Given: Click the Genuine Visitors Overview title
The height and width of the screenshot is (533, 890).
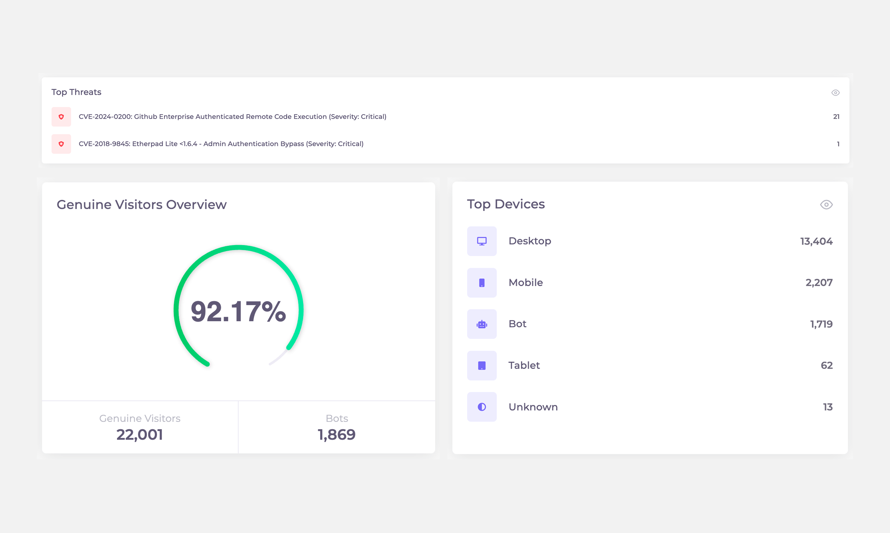Looking at the screenshot, I should [x=142, y=204].
